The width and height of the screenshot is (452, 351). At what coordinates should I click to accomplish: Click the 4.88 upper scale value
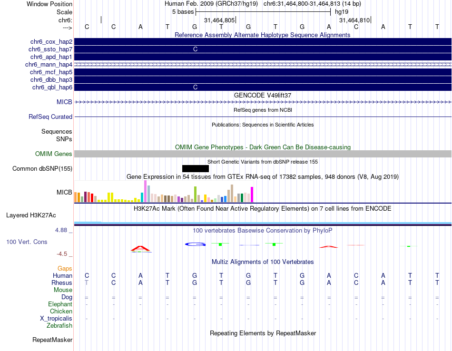(x=61, y=230)
